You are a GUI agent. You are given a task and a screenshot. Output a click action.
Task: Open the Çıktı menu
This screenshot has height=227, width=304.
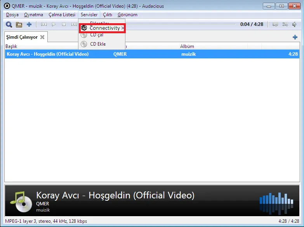pyautogui.click(x=108, y=15)
